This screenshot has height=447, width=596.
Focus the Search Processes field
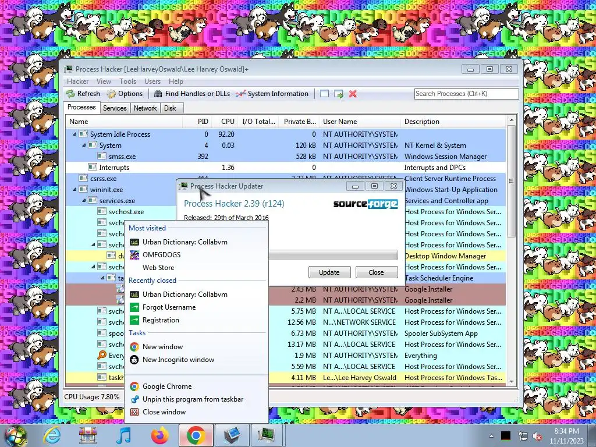point(466,94)
